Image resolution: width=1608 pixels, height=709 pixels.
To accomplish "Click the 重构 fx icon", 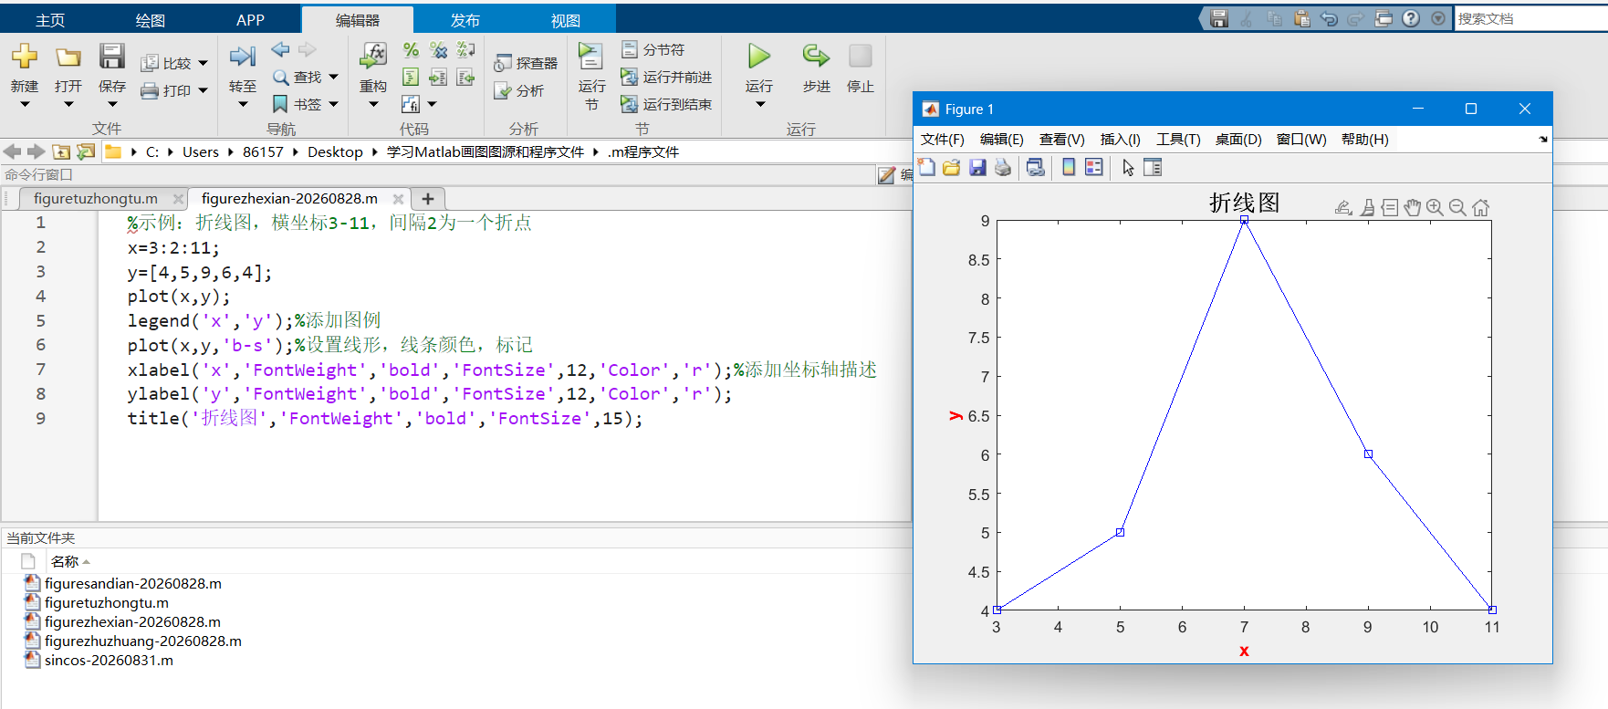I will click(373, 56).
